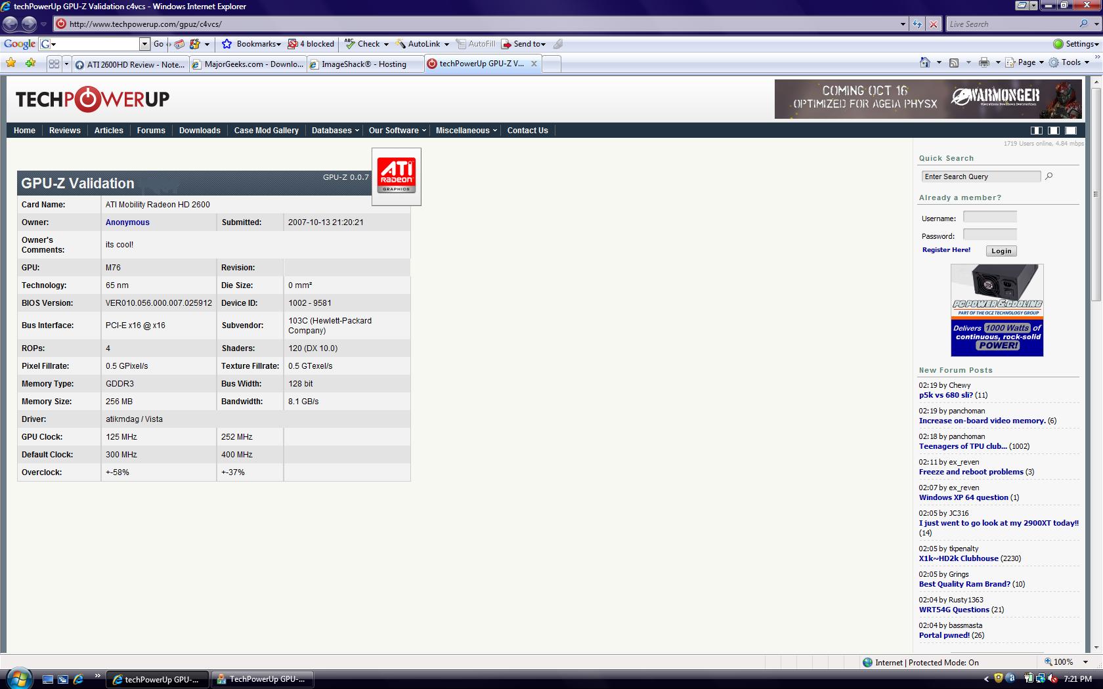Switch to ImageShack Hosting tab

365,64
